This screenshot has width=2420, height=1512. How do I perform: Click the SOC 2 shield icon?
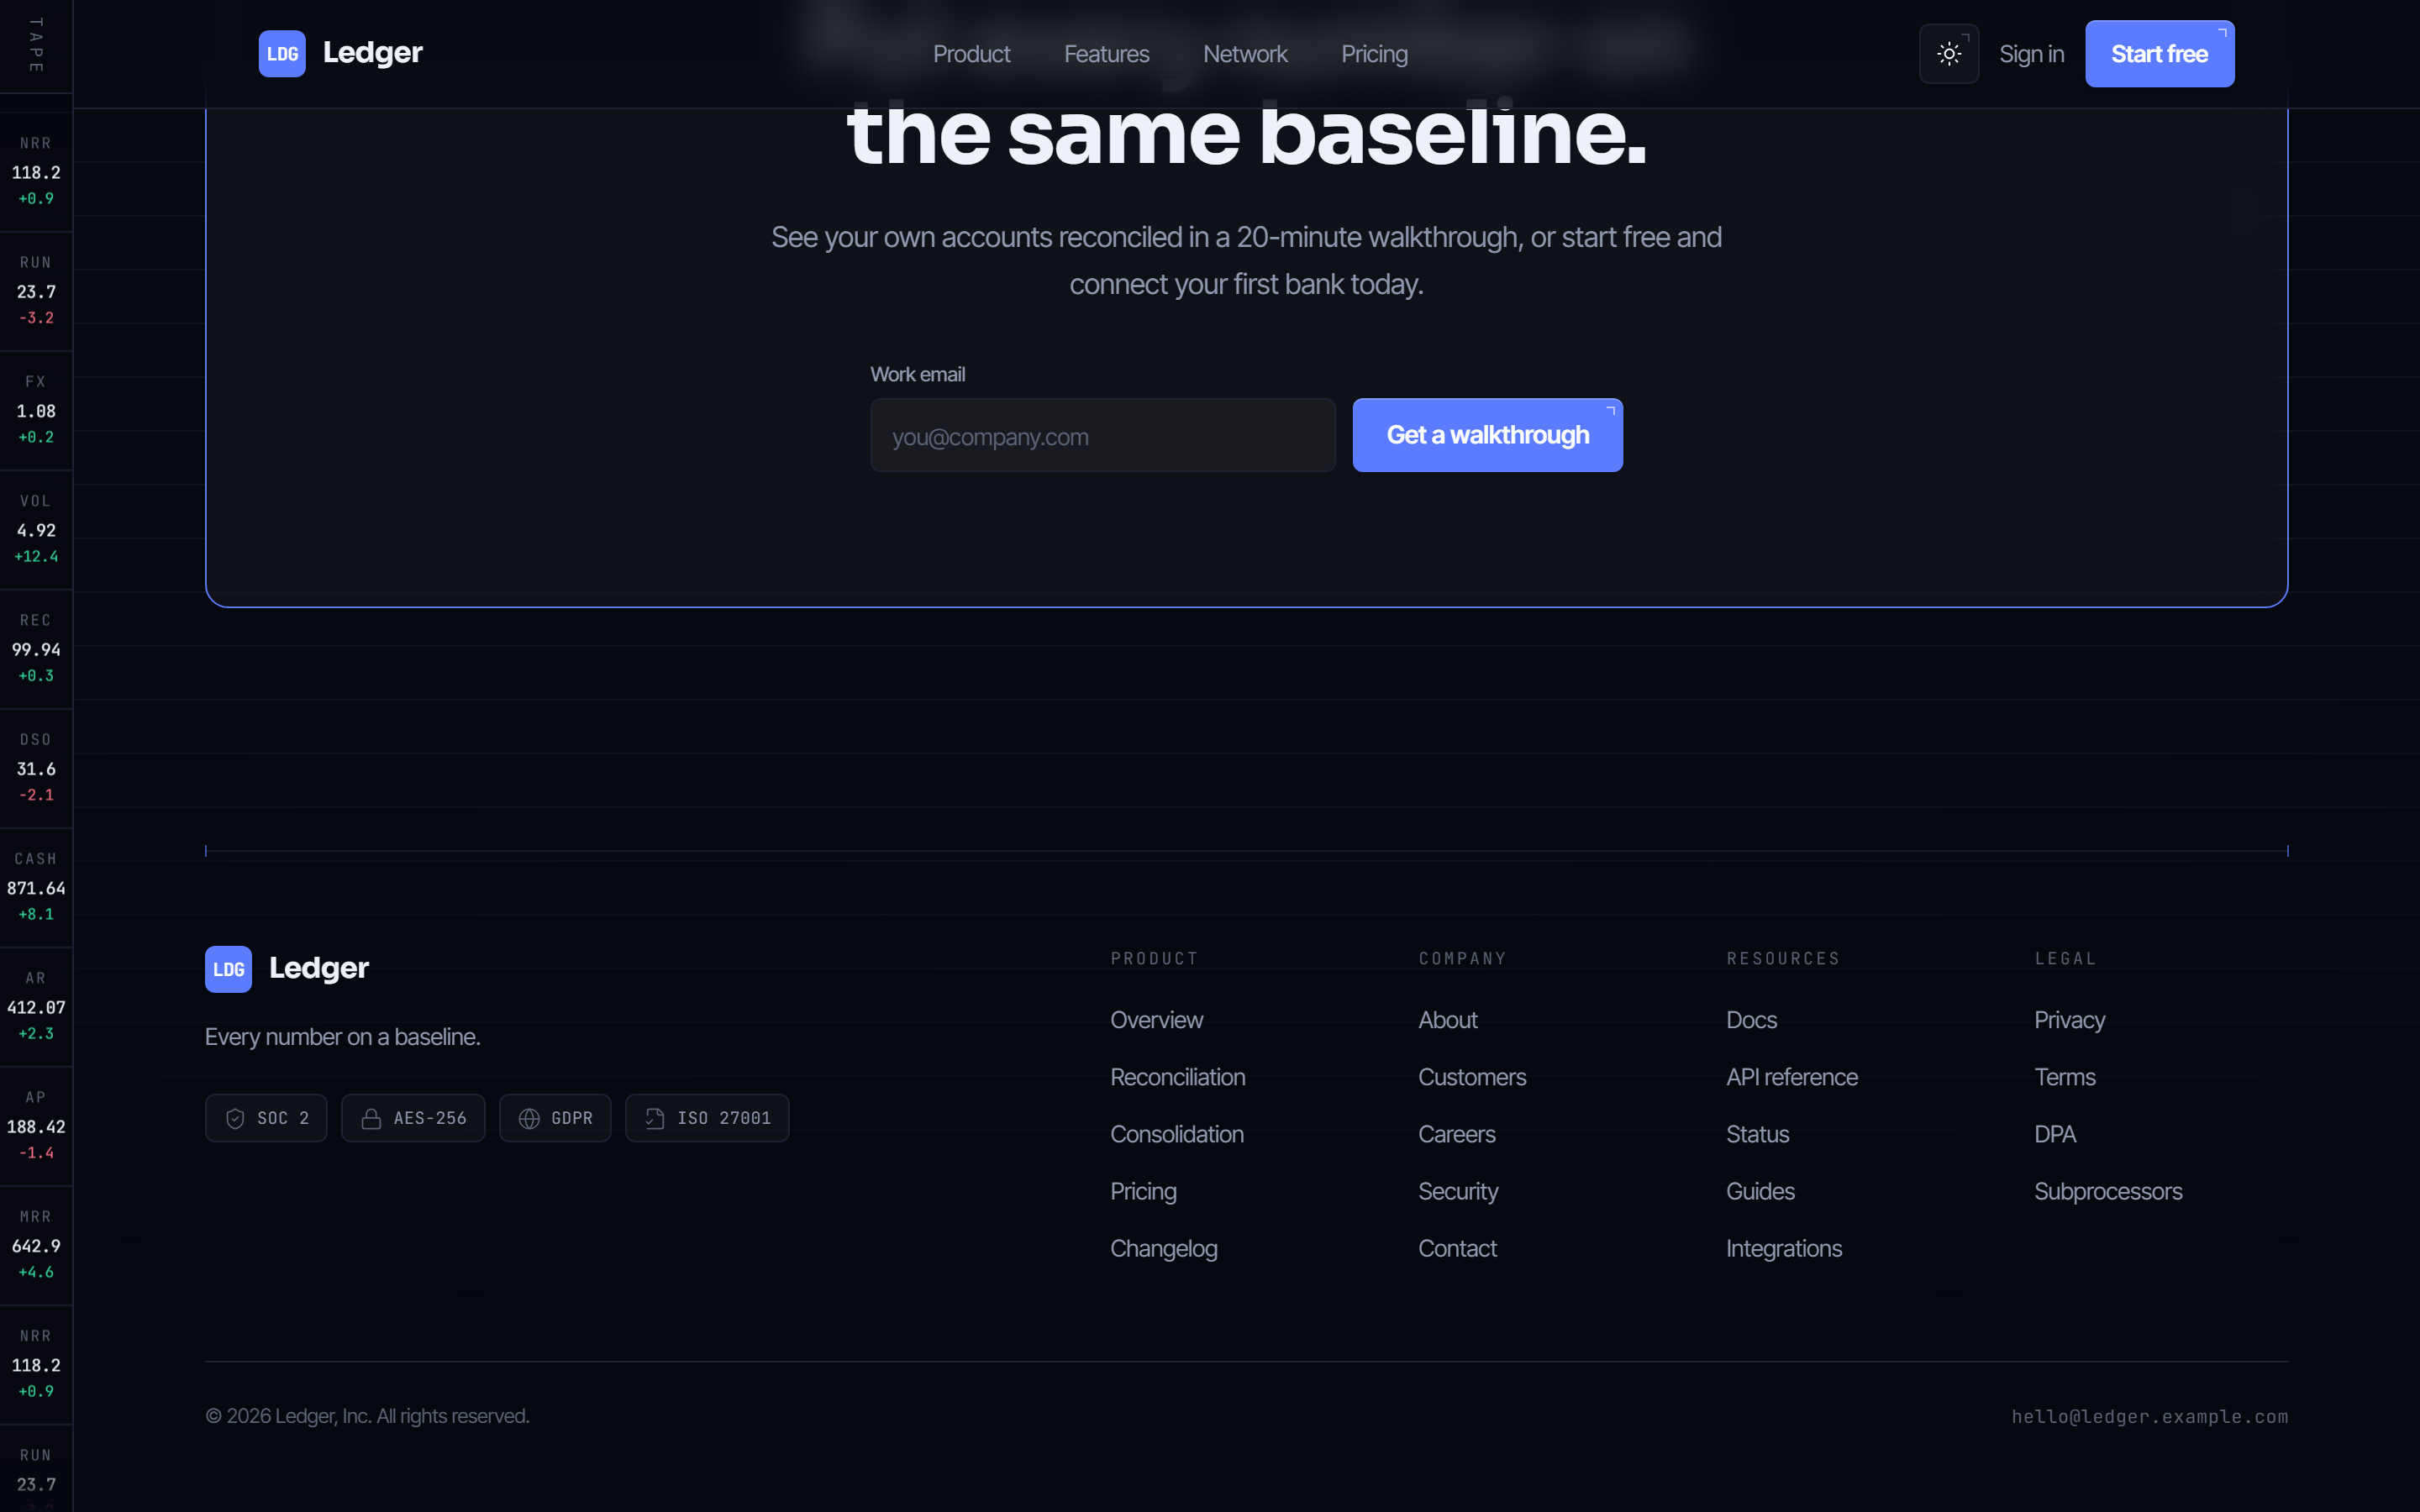[235, 1118]
